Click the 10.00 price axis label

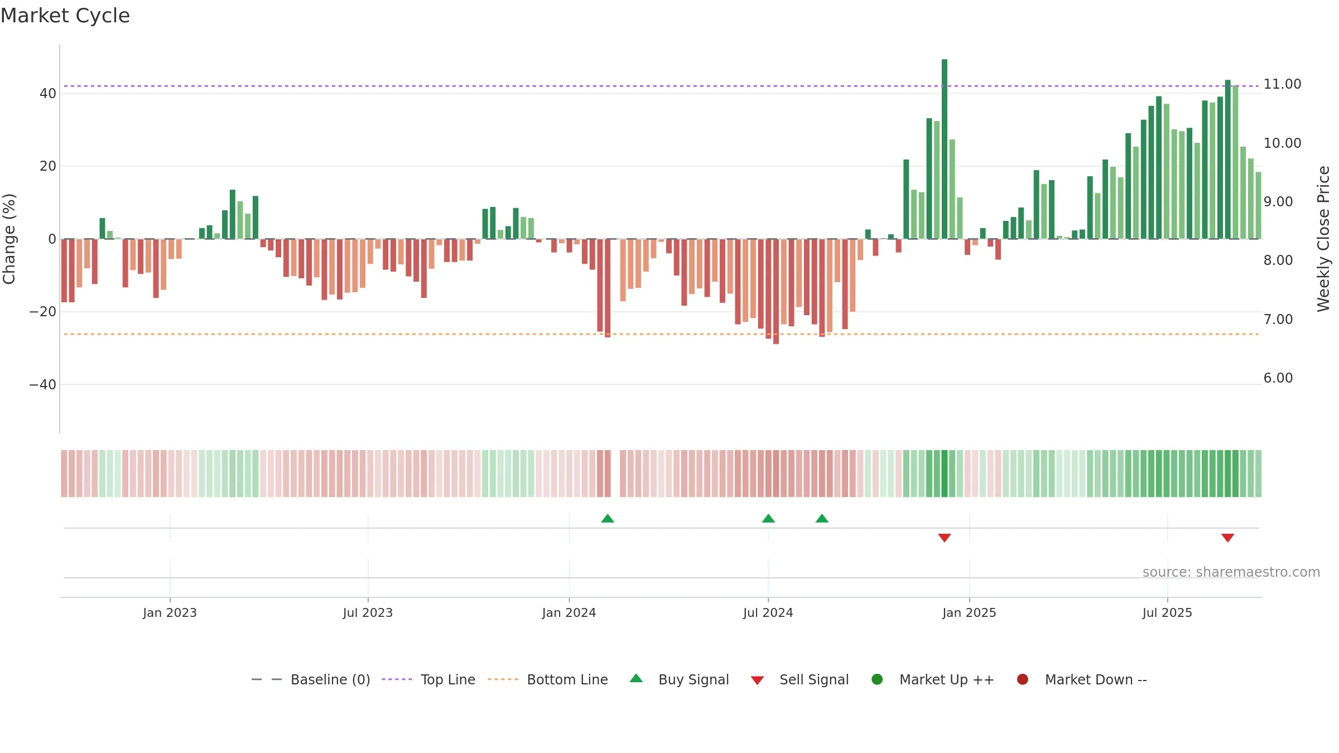1282,143
